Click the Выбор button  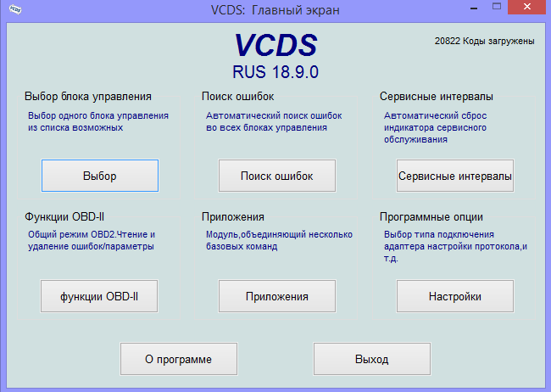pos(100,176)
